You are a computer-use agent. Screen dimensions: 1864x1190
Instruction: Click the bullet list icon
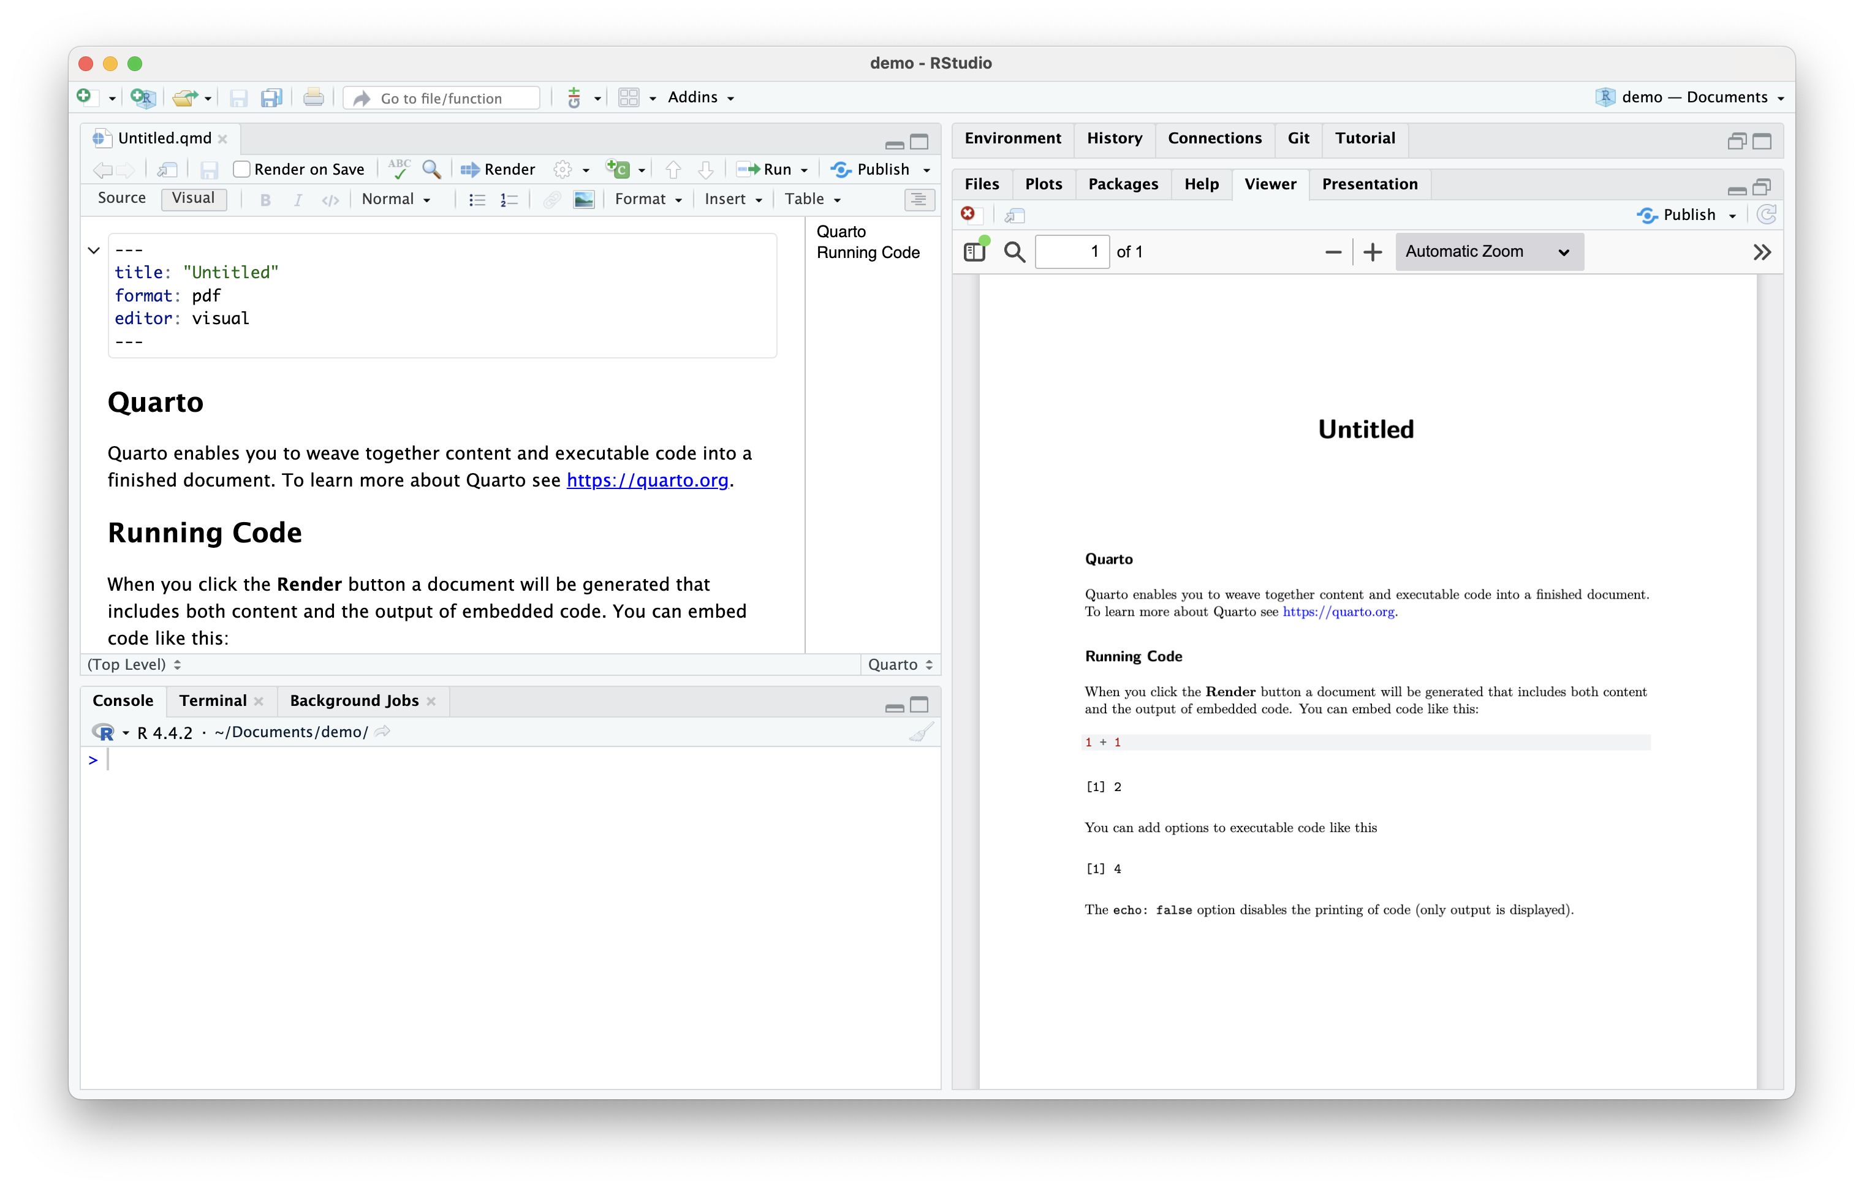point(477,200)
